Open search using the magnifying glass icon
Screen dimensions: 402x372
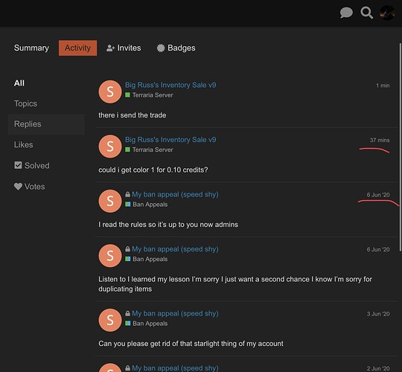point(366,13)
